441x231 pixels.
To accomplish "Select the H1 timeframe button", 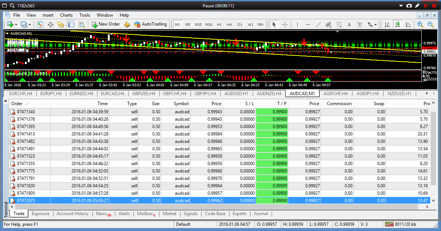I will tap(219, 24).
